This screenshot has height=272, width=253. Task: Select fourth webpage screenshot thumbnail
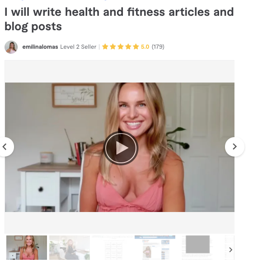(x=155, y=248)
